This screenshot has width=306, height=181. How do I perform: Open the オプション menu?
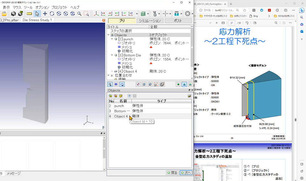pyautogui.click(x=42, y=7)
